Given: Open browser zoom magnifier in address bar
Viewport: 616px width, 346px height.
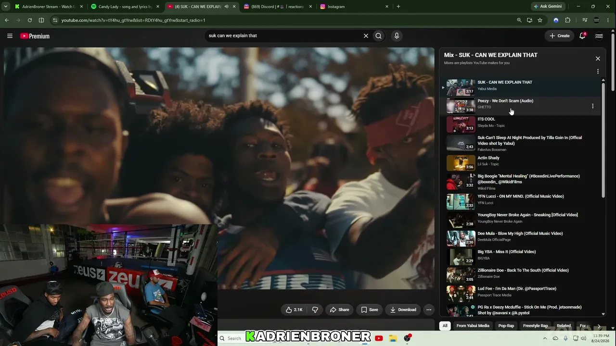Looking at the screenshot, I should point(519,20).
